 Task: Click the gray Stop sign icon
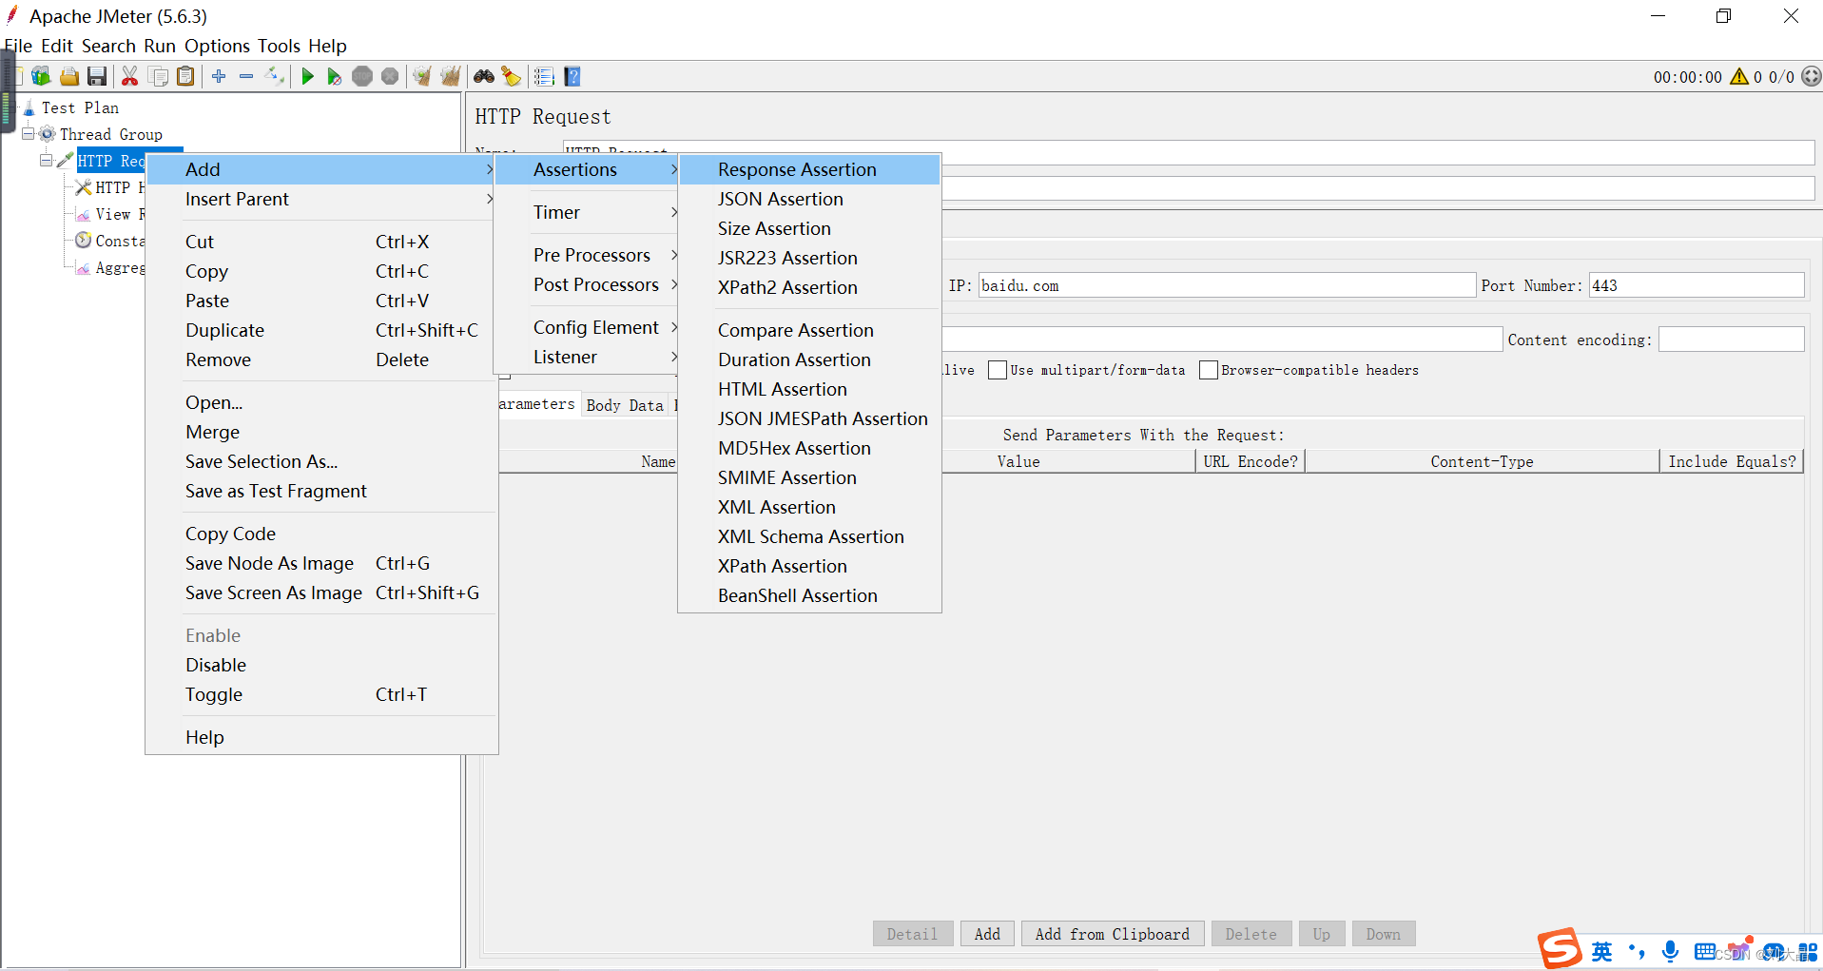click(x=362, y=77)
